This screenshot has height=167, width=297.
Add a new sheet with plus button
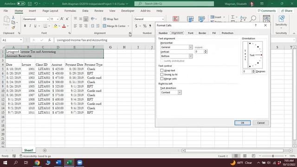45,150
